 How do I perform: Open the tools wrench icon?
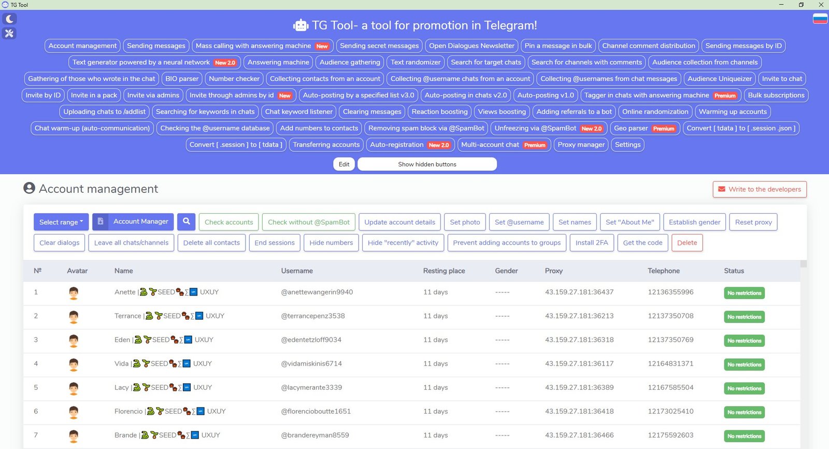pyautogui.click(x=9, y=34)
